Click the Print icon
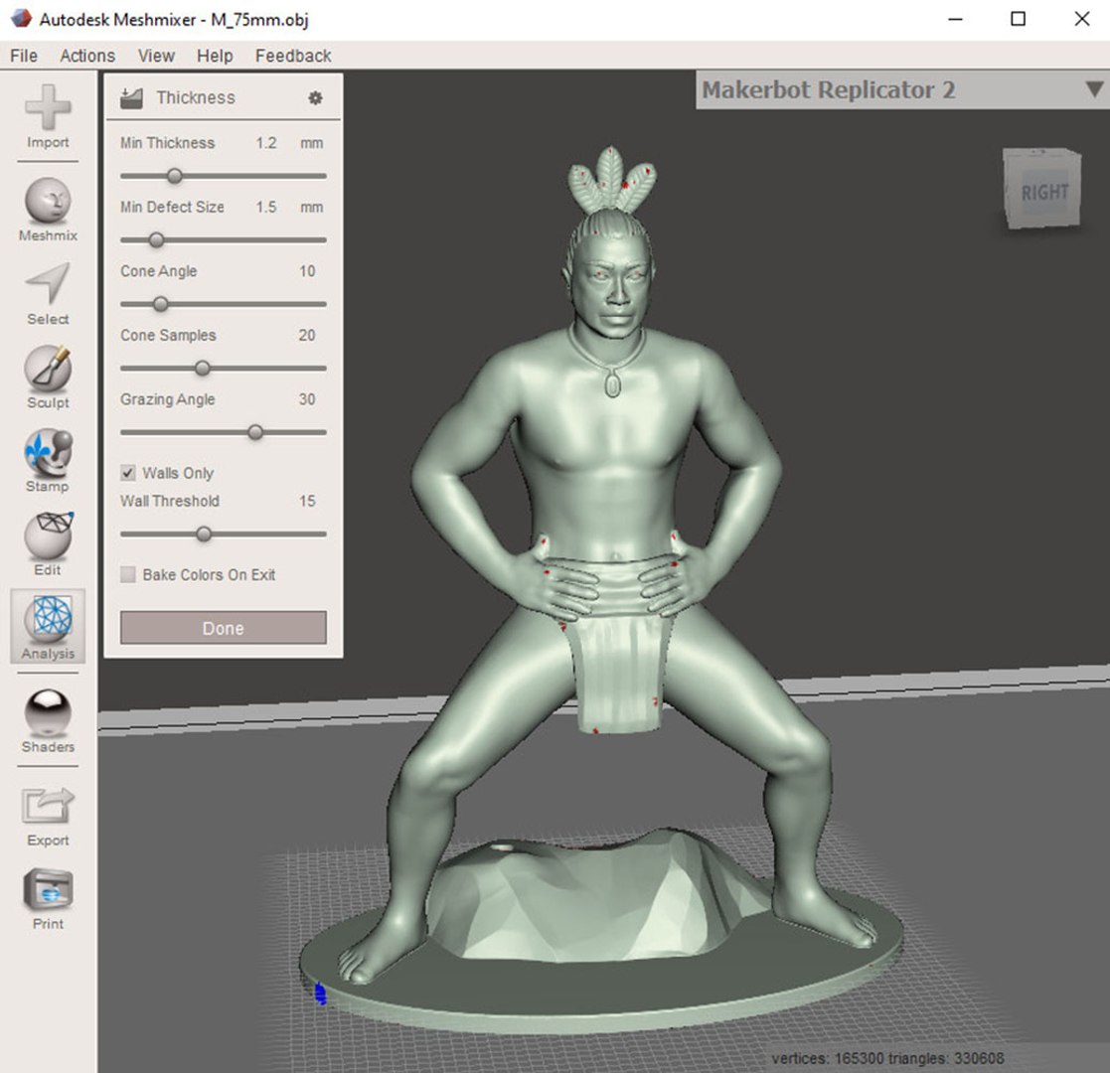The image size is (1110, 1073). (48, 889)
